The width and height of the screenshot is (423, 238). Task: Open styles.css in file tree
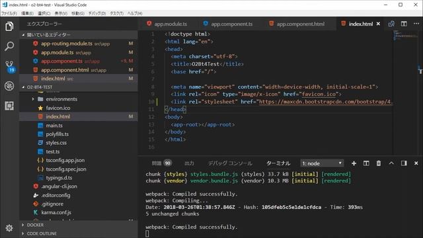[78, 143]
